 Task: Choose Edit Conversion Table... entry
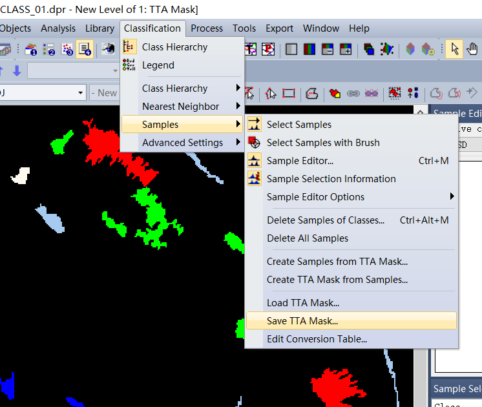pos(351,339)
